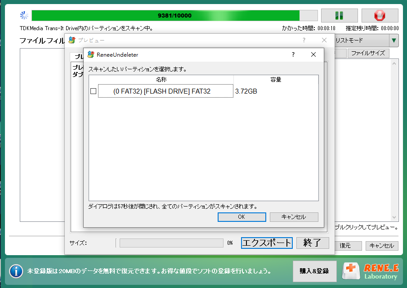Close the プレビュー window
The width and height of the screenshot is (407, 288).
click(324, 40)
